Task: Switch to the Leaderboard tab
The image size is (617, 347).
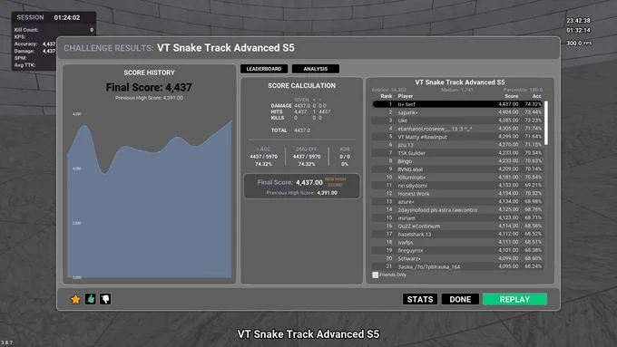Action: click(264, 69)
